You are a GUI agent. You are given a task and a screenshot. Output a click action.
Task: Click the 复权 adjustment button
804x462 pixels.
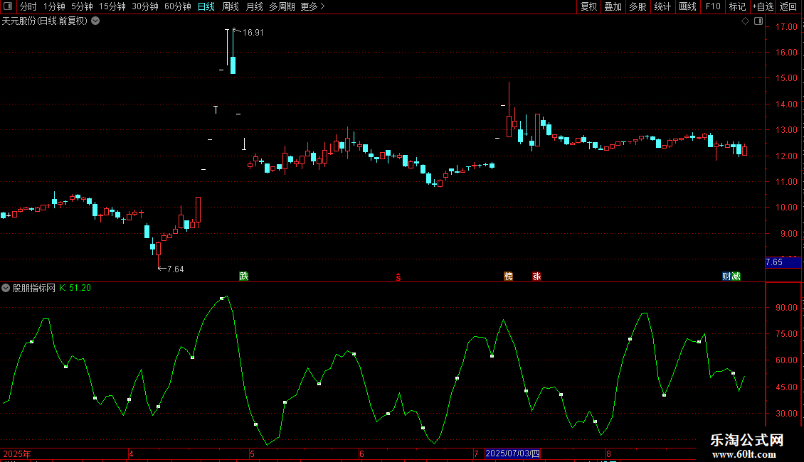(x=588, y=6)
